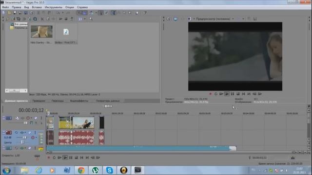The image size is (312, 175).
Task: Click Stop button under video preview
Action: point(238,94)
